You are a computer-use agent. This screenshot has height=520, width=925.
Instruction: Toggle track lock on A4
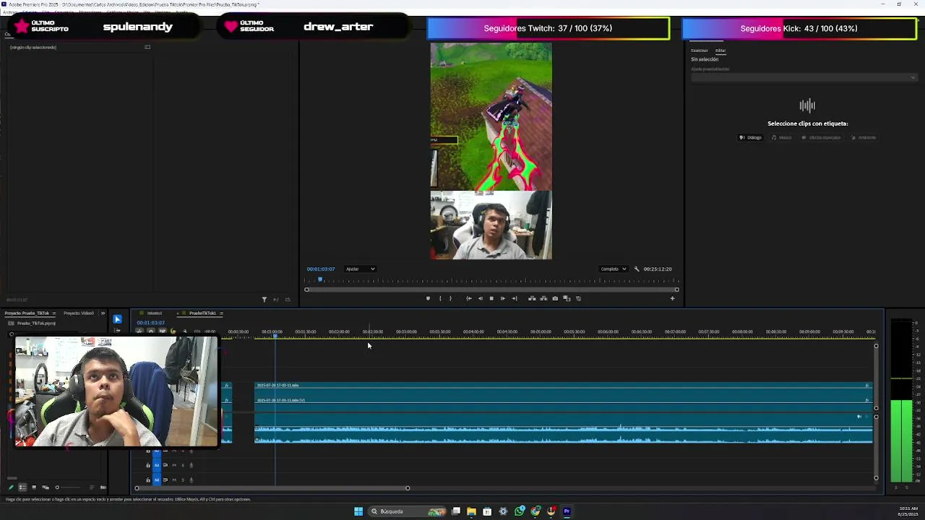[148, 480]
